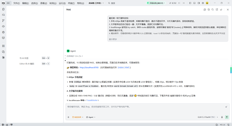Go forward with the right arrow
This screenshot has height=126, width=232.
184,3
